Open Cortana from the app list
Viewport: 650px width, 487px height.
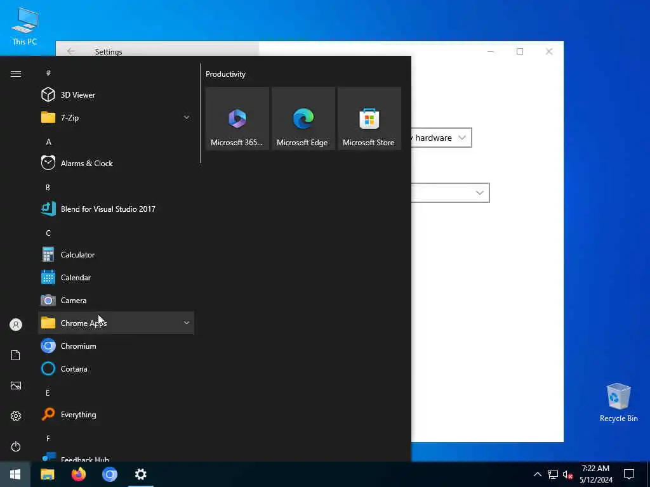116,368
